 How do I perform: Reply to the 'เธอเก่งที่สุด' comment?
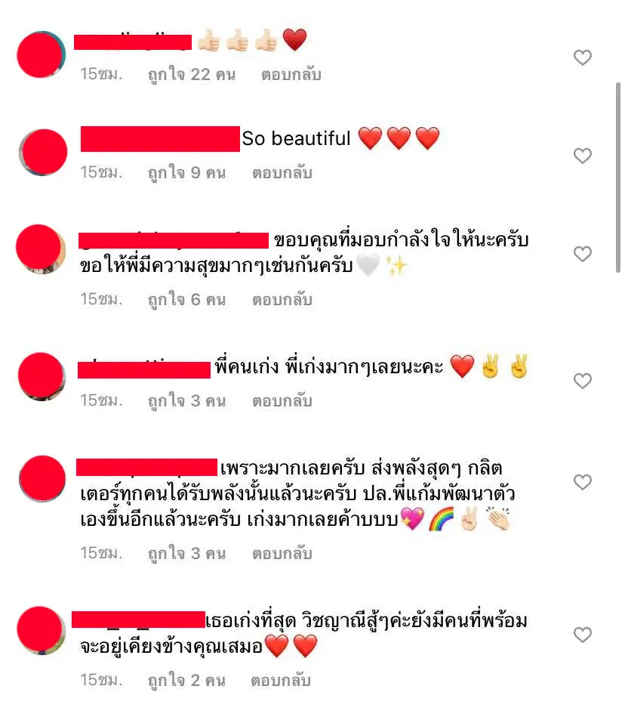281,680
